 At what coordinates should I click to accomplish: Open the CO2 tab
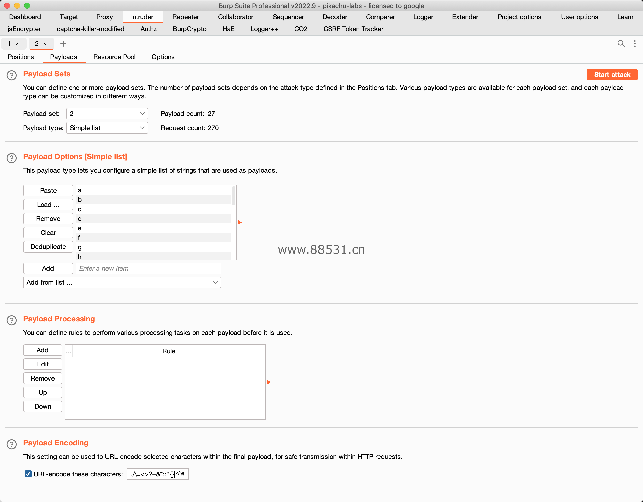(301, 29)
